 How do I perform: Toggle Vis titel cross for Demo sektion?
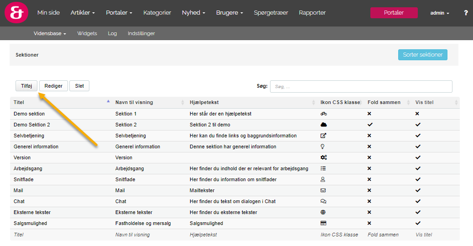click(x=417, y=114)
